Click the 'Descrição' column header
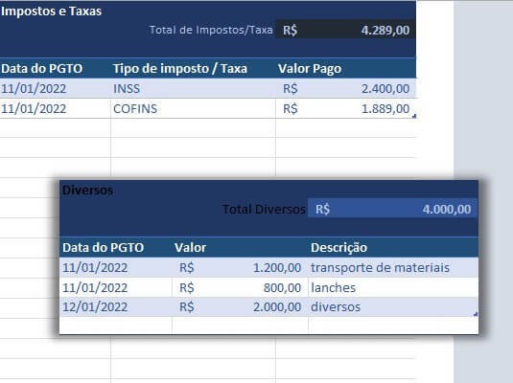Image resolution: width=513 pixels, height=383 pixels. click(338, 248)
